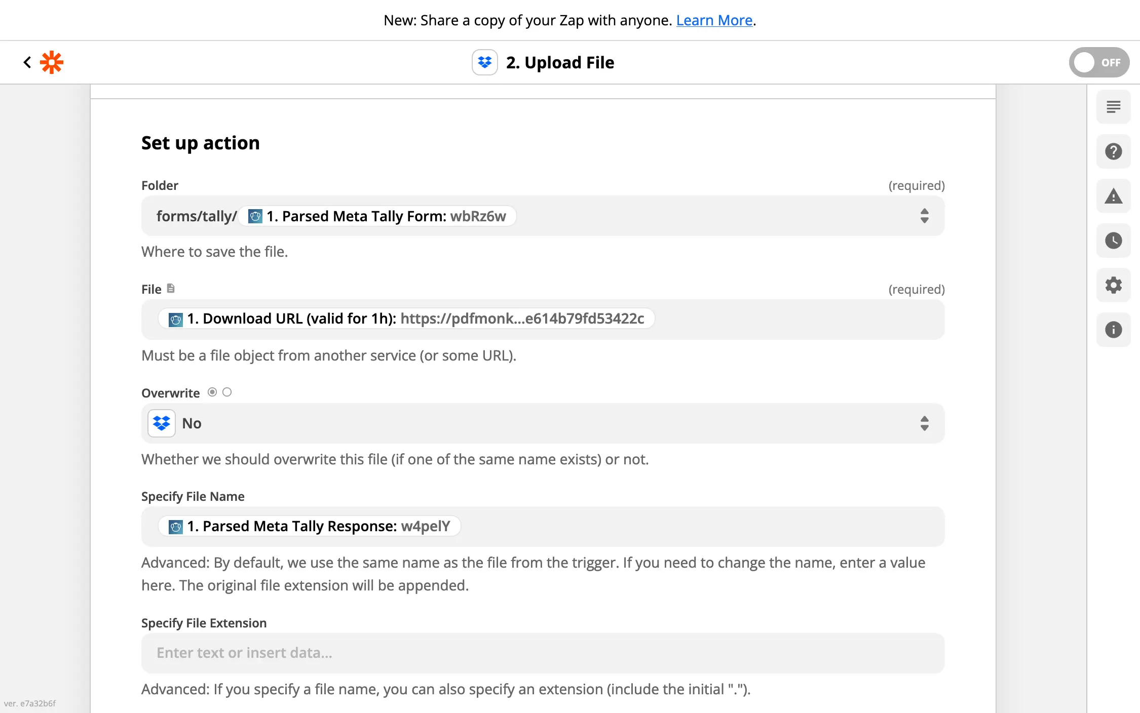Toggle the Zap OFF switch on
The image size is (1140, 713).
(1098, 62)
